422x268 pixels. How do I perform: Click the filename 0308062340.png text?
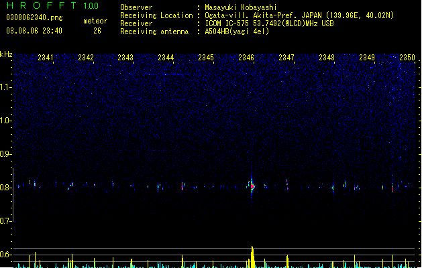[34, 17]
